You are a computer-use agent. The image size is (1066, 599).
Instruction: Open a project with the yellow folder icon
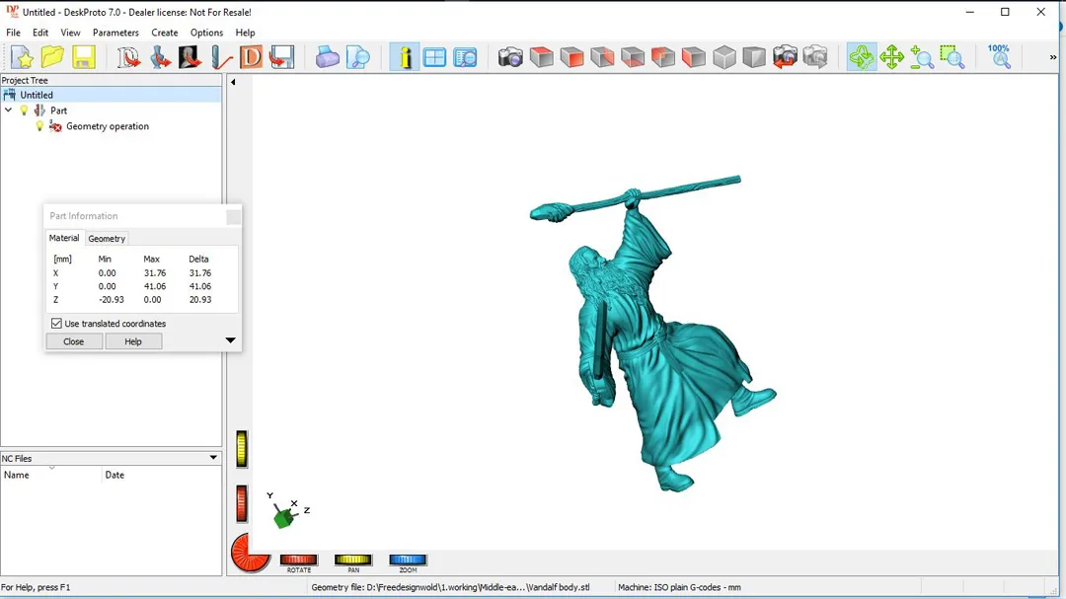pos(52,57)
